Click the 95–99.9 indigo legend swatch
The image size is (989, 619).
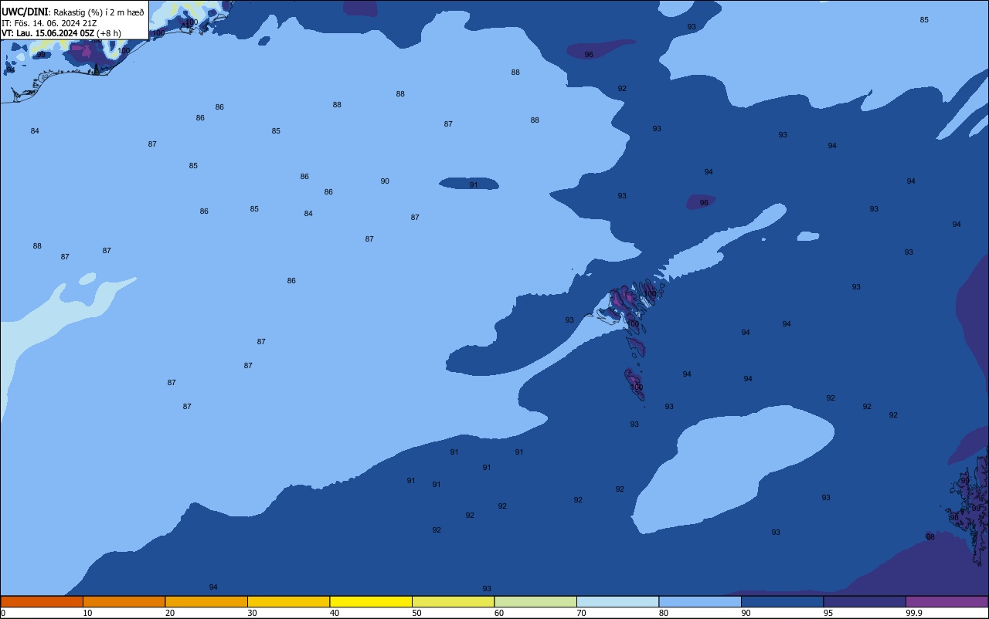(865, 601)
